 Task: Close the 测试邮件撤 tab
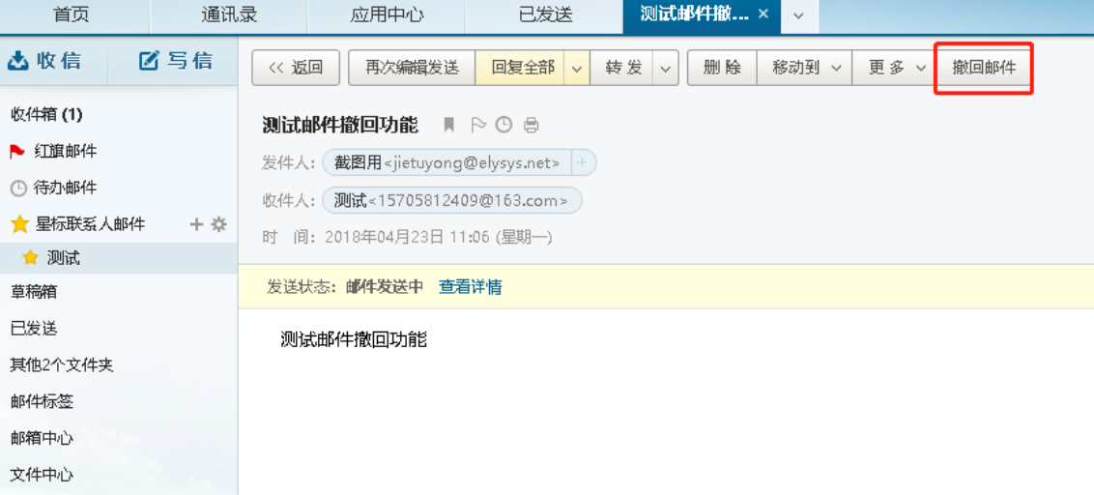[763, 15]
